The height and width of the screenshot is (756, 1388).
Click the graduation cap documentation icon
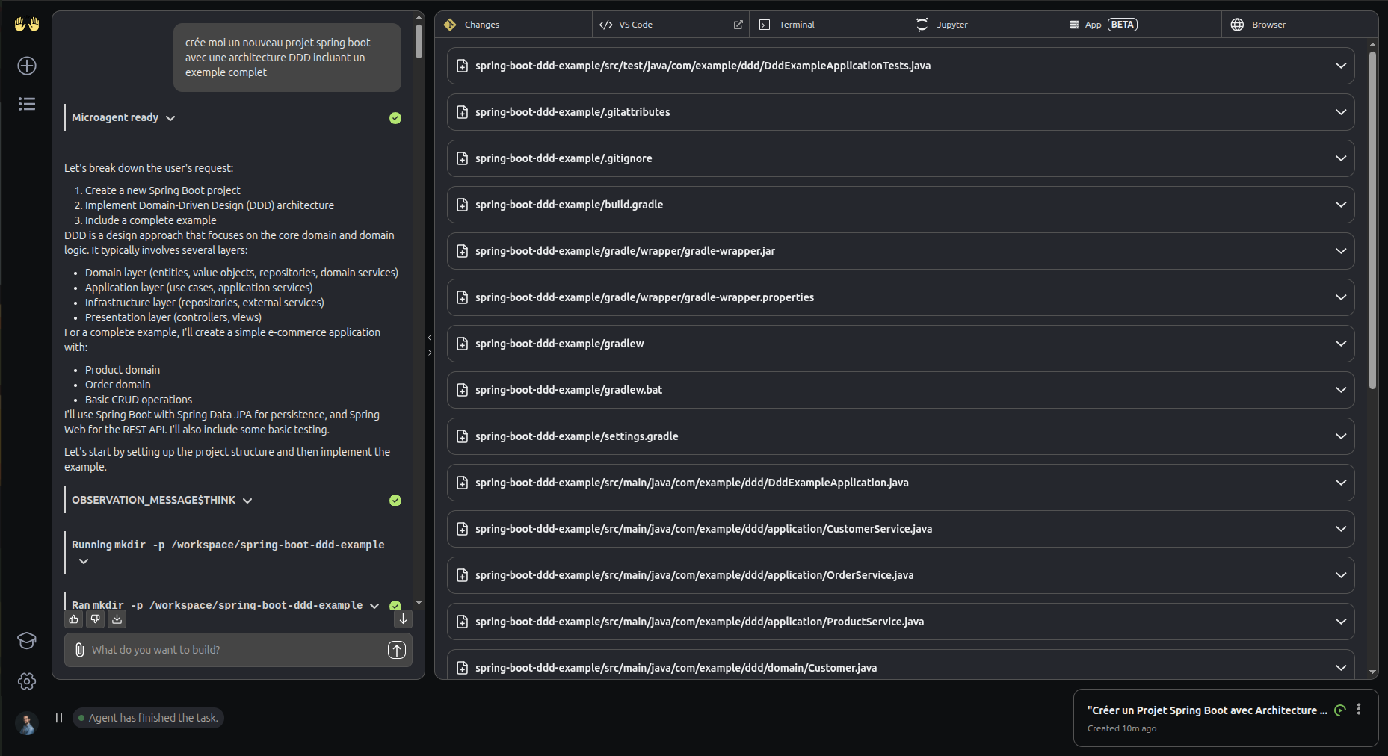pos(27,641)
